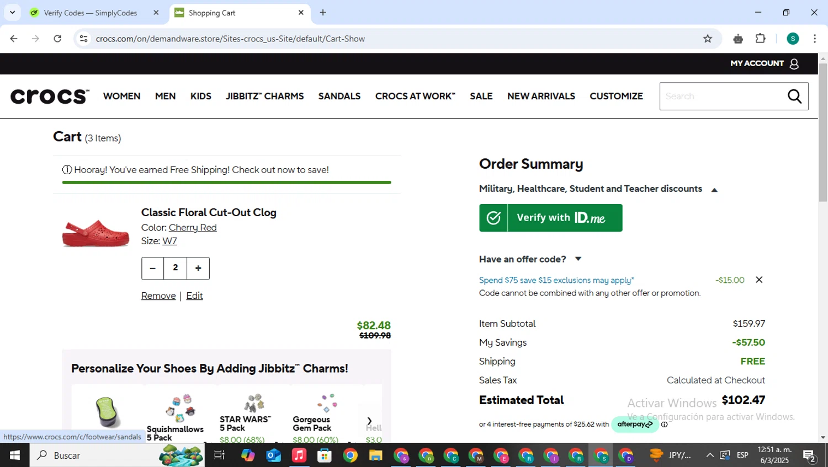
Task: Open the browser extensions puzzle icon
Action: (761, 39)
